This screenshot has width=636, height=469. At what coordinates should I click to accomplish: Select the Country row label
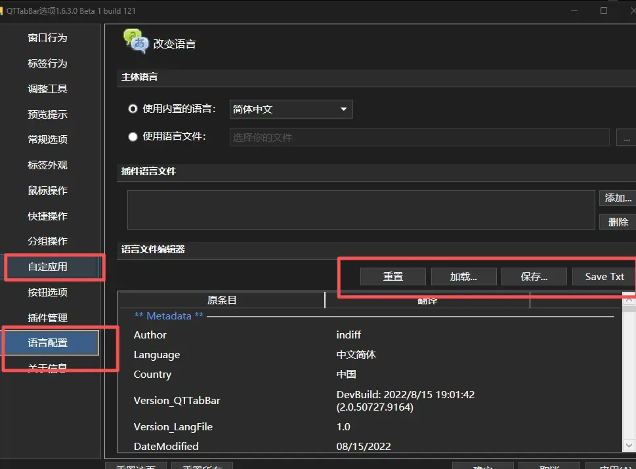(x=152, y=374)
